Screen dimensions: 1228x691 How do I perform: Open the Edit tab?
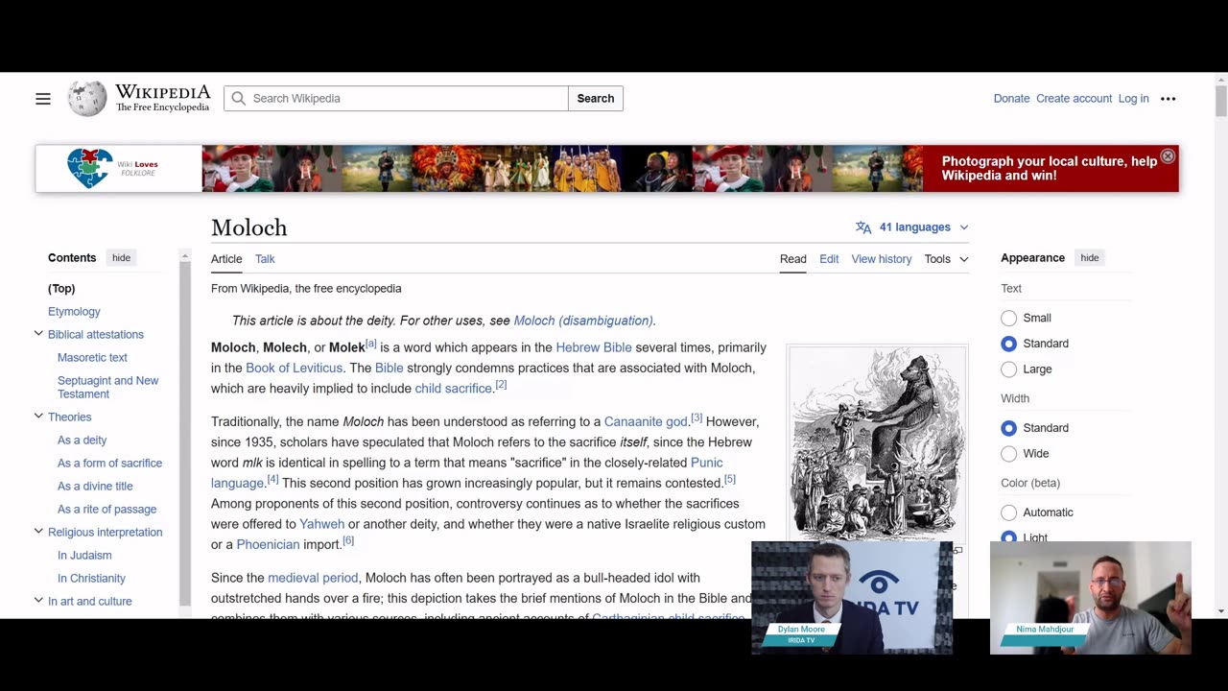click(x=829, y=259)
